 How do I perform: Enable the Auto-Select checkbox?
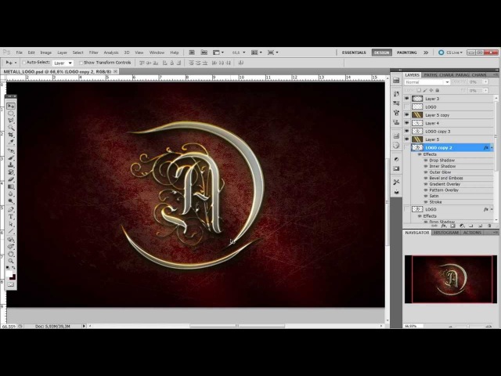click(23, 62)
